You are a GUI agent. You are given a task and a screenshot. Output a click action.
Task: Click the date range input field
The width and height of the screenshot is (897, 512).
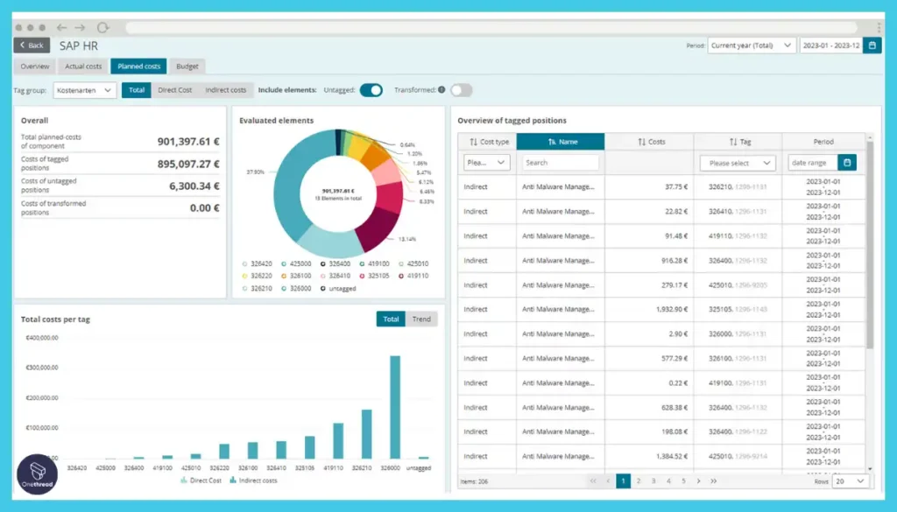point(813,163)
